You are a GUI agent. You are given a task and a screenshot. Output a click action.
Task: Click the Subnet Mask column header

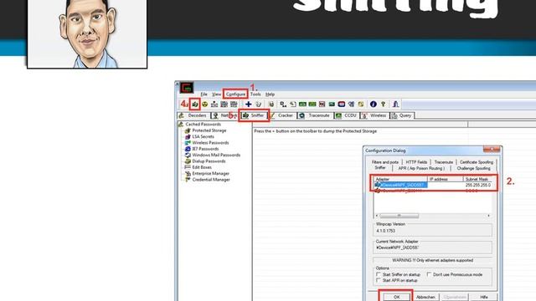[477, 179]
